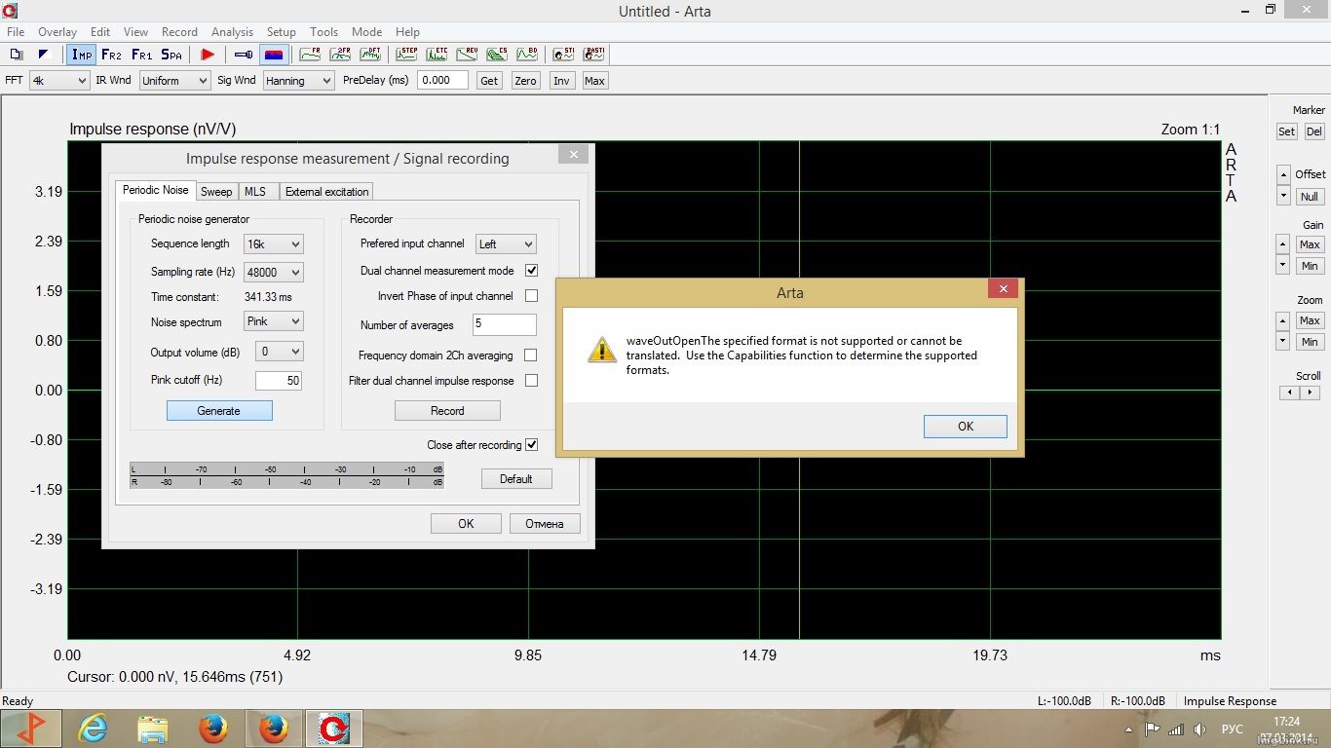Enable Invert Phase of input channel
The image size is (1331, 748).
531,295
